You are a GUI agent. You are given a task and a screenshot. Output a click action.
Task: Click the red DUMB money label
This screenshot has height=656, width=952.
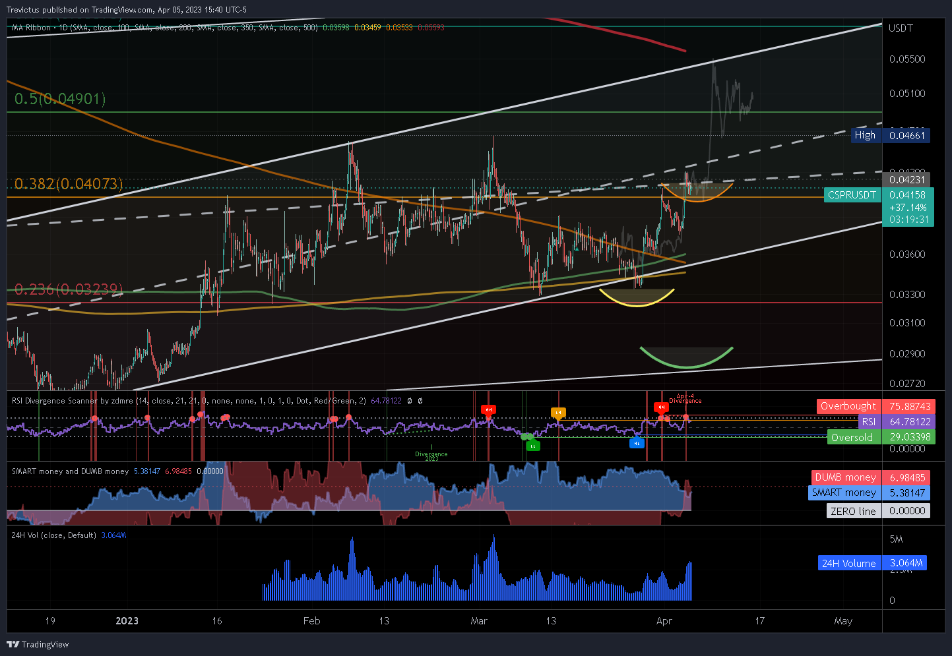pyautogui.click(x=845, y=477)
